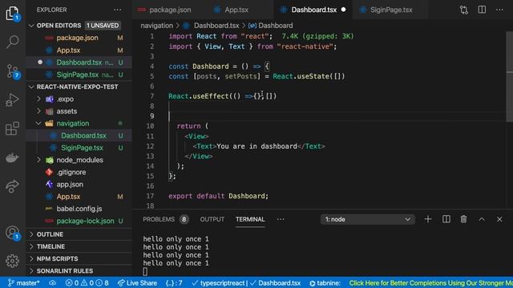Start Live Share from status bar
The height and width of the screenshot is (288, 513).
[x=137, y=282]
